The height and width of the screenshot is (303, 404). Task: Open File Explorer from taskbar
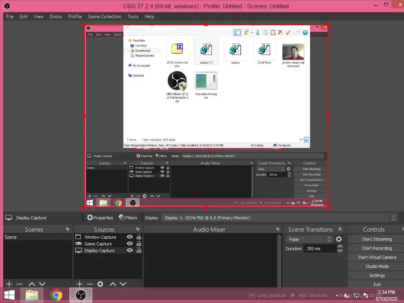coord(32,295)
